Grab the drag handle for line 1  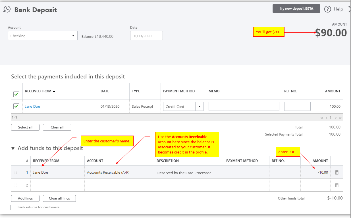[x=15, y=172]
